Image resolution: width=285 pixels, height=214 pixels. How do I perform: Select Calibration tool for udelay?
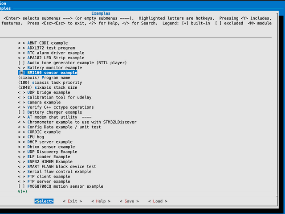tap(55, 97)
